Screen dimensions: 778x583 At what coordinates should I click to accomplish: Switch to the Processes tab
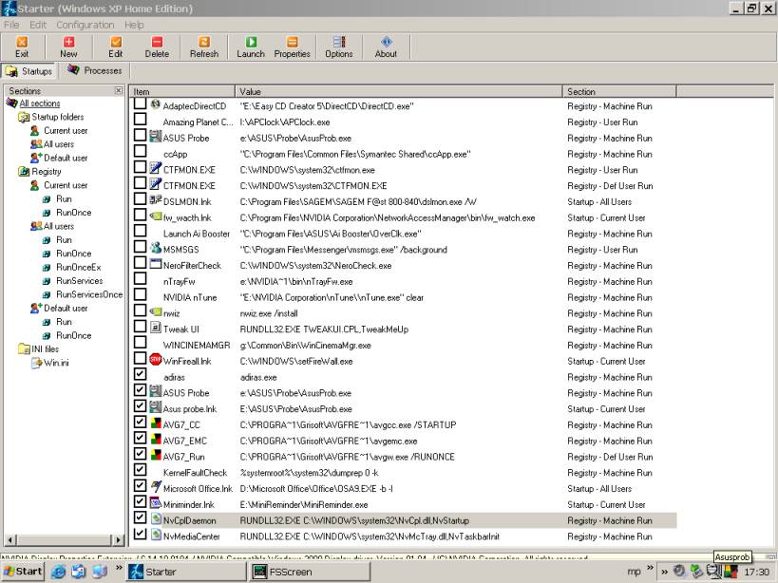(95, 71)
